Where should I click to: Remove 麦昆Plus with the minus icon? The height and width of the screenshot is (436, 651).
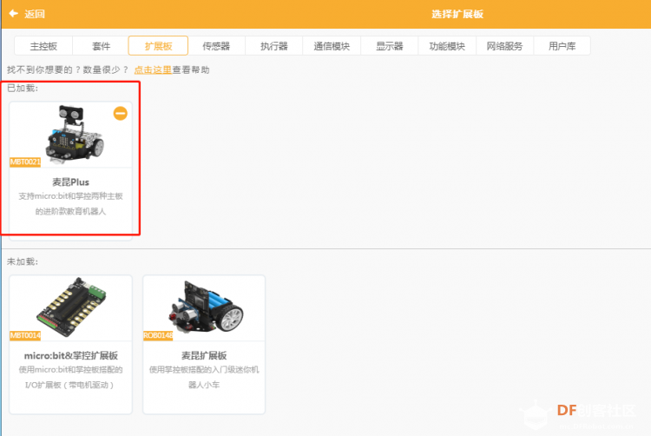click(x=121, y=114)
